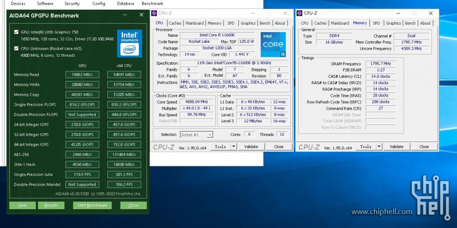Click the Row Refresh Cycle Time 288 clocks
This screenshot has width=457, height=228.
point(380,102)
